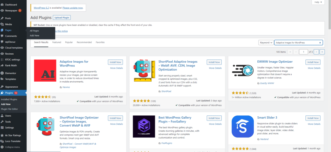331x152 pixels.
Task: Click the Smart Slider 3 logo
Action: pos(242,126)
